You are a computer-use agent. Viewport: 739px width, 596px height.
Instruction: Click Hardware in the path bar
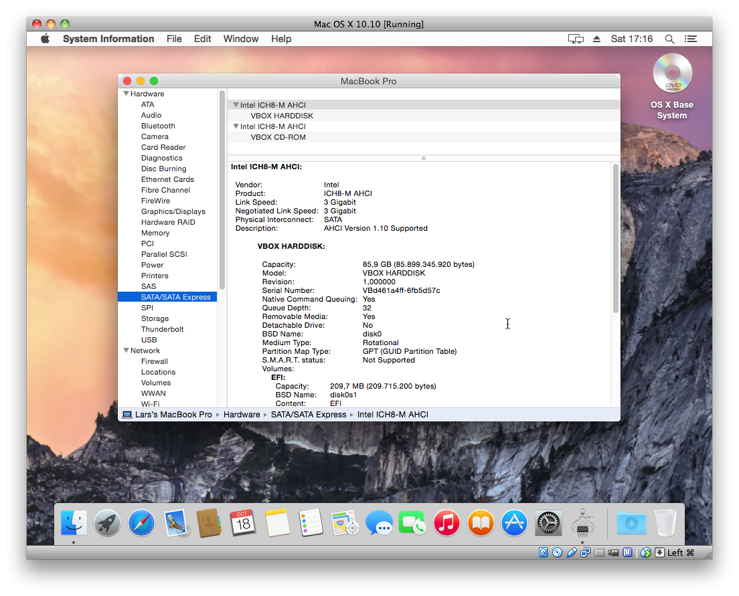tap(242, 415)
